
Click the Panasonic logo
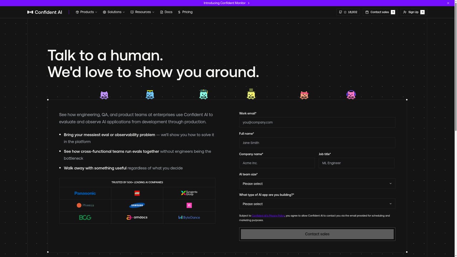85,193
